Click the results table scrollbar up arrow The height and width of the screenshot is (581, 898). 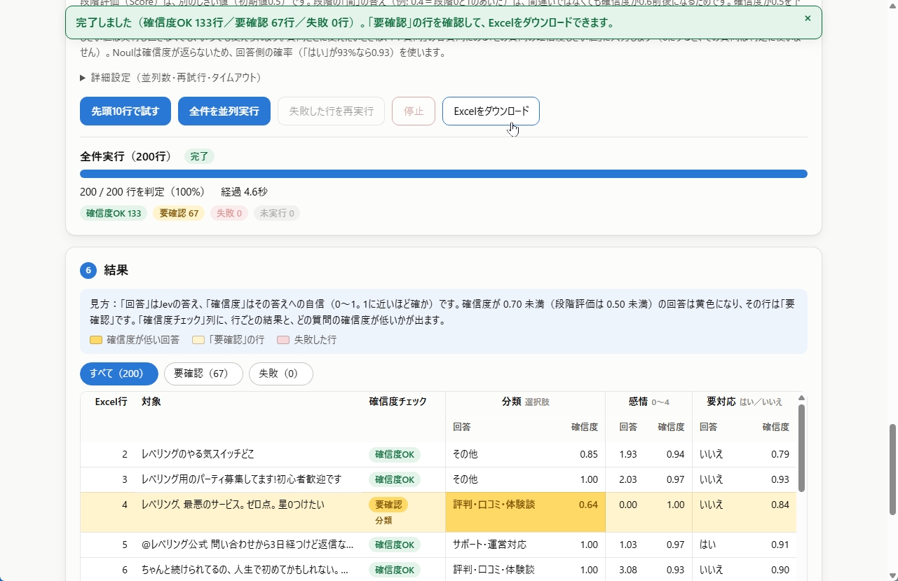pyautogui.click(x=801, y=398)
